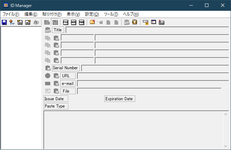This screenshot has height=150, width=231.
Task: Click the new folder icon with red star
Action: point(92,22)
